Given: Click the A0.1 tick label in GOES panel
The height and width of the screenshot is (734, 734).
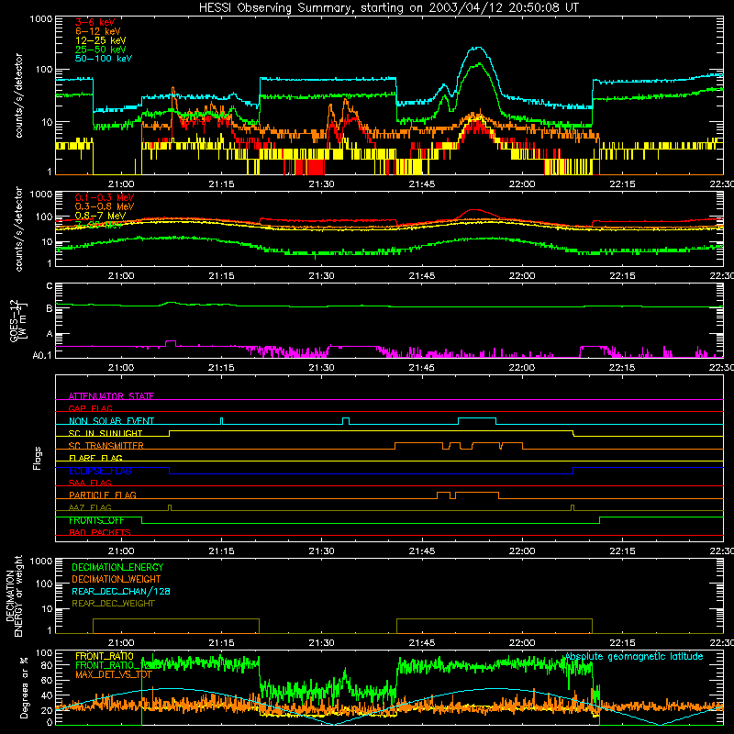Looking at the screenshot, I should (42, 355).
